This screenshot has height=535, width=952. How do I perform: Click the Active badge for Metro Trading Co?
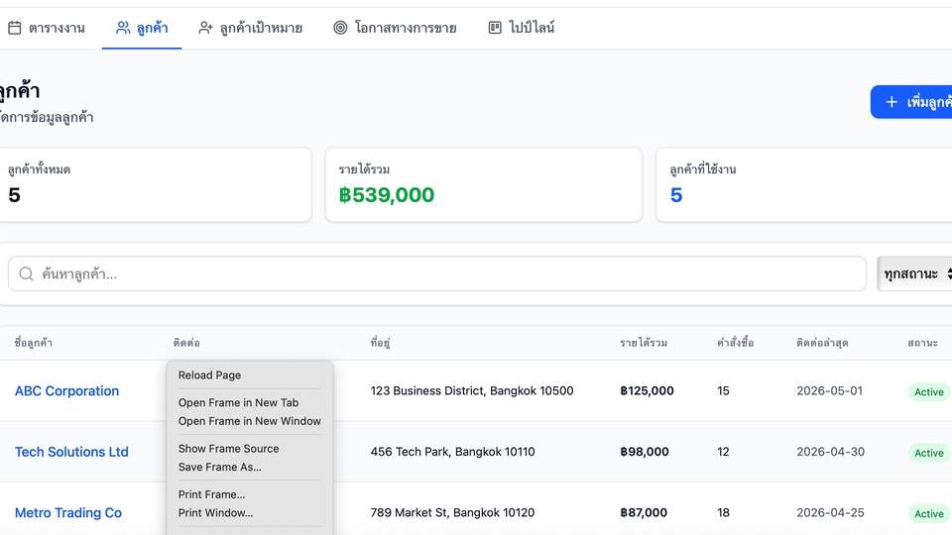[929, 514]
